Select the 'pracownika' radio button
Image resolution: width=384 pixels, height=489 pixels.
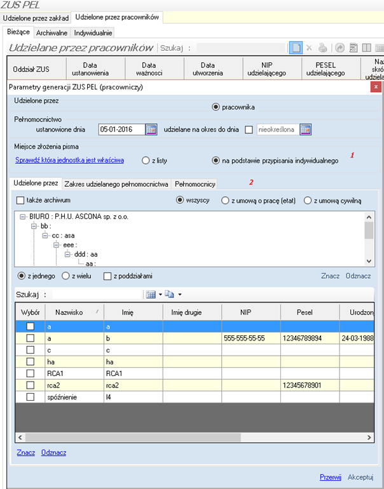point(216,107)
